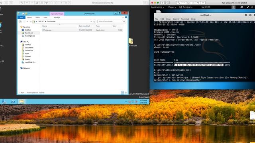Screen dimensions: 255x143
Task: Click the search magnifier icon in Explorer
Action: (124, 21)
